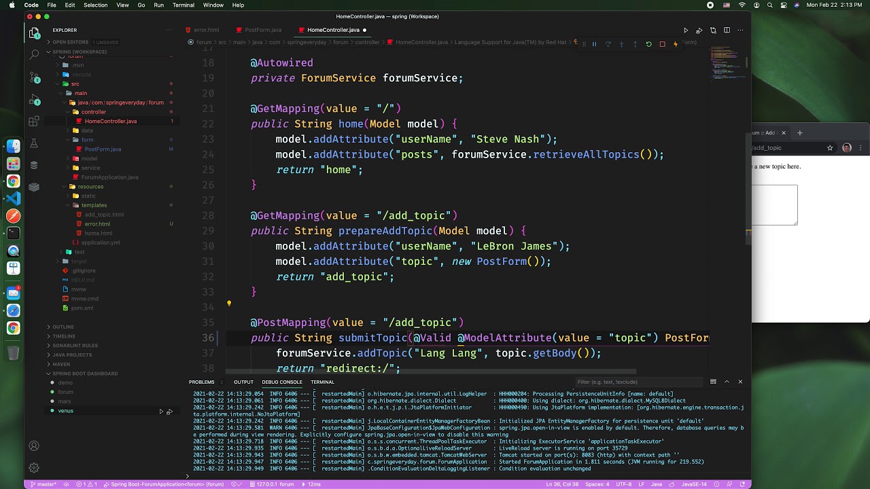The height and width of the screenshot is (489, 870).
Task: Click the lightbulb quick fix on line 36
Action: [229, 304]
